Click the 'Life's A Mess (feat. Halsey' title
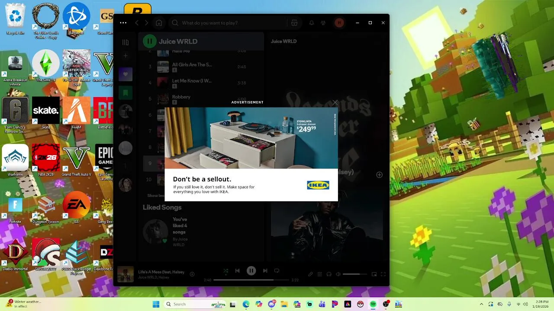554x311 pixels. [x=161, y=272]
